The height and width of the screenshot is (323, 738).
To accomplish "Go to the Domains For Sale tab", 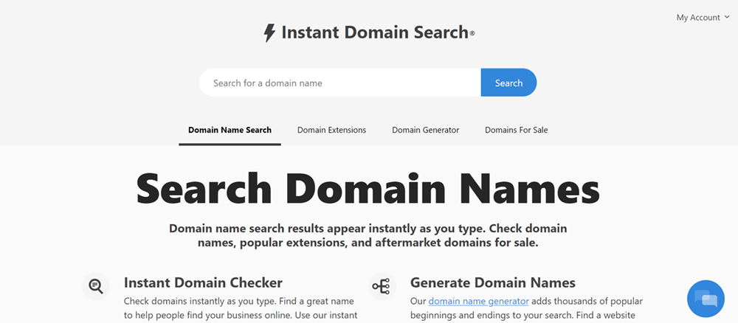I will [x=517, y=131].
